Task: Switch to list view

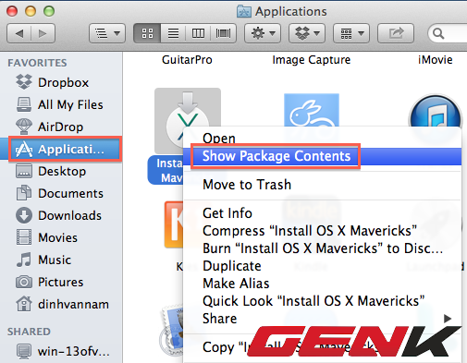Action: (173, 33)
